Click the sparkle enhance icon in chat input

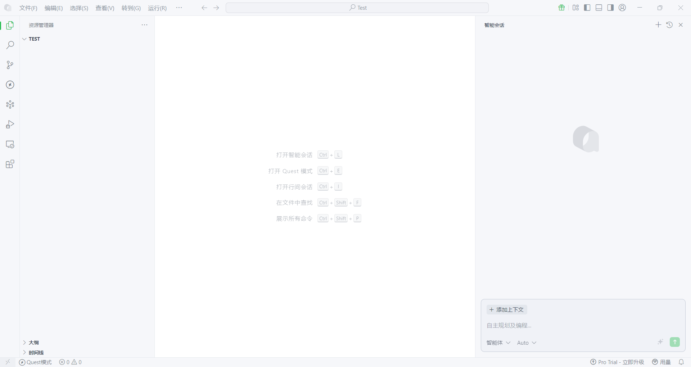pos(660,342)
